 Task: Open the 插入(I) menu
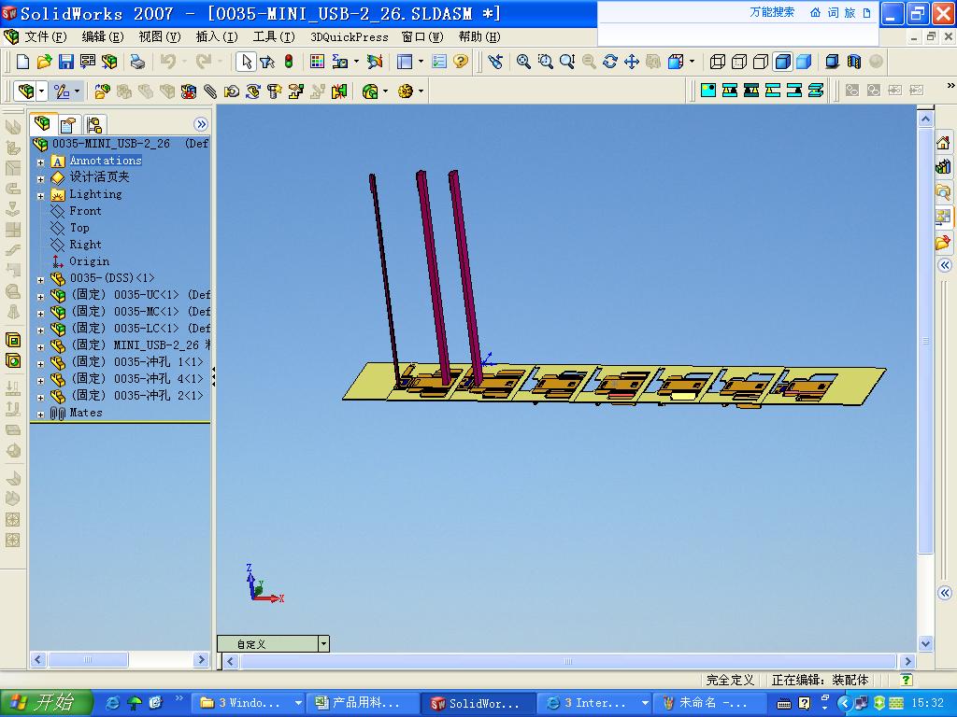click(x=217, y=37)
